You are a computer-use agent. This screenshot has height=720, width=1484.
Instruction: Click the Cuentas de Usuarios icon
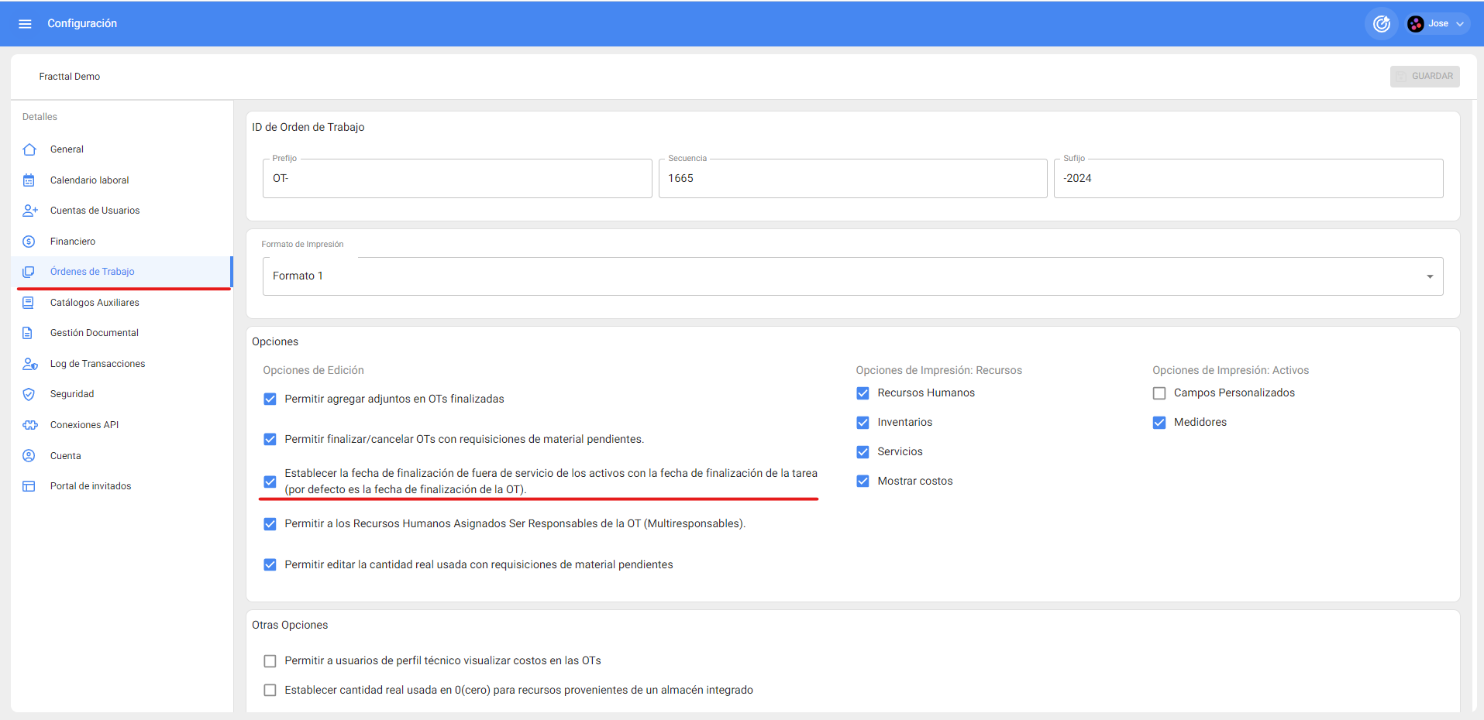pos(30,211)
